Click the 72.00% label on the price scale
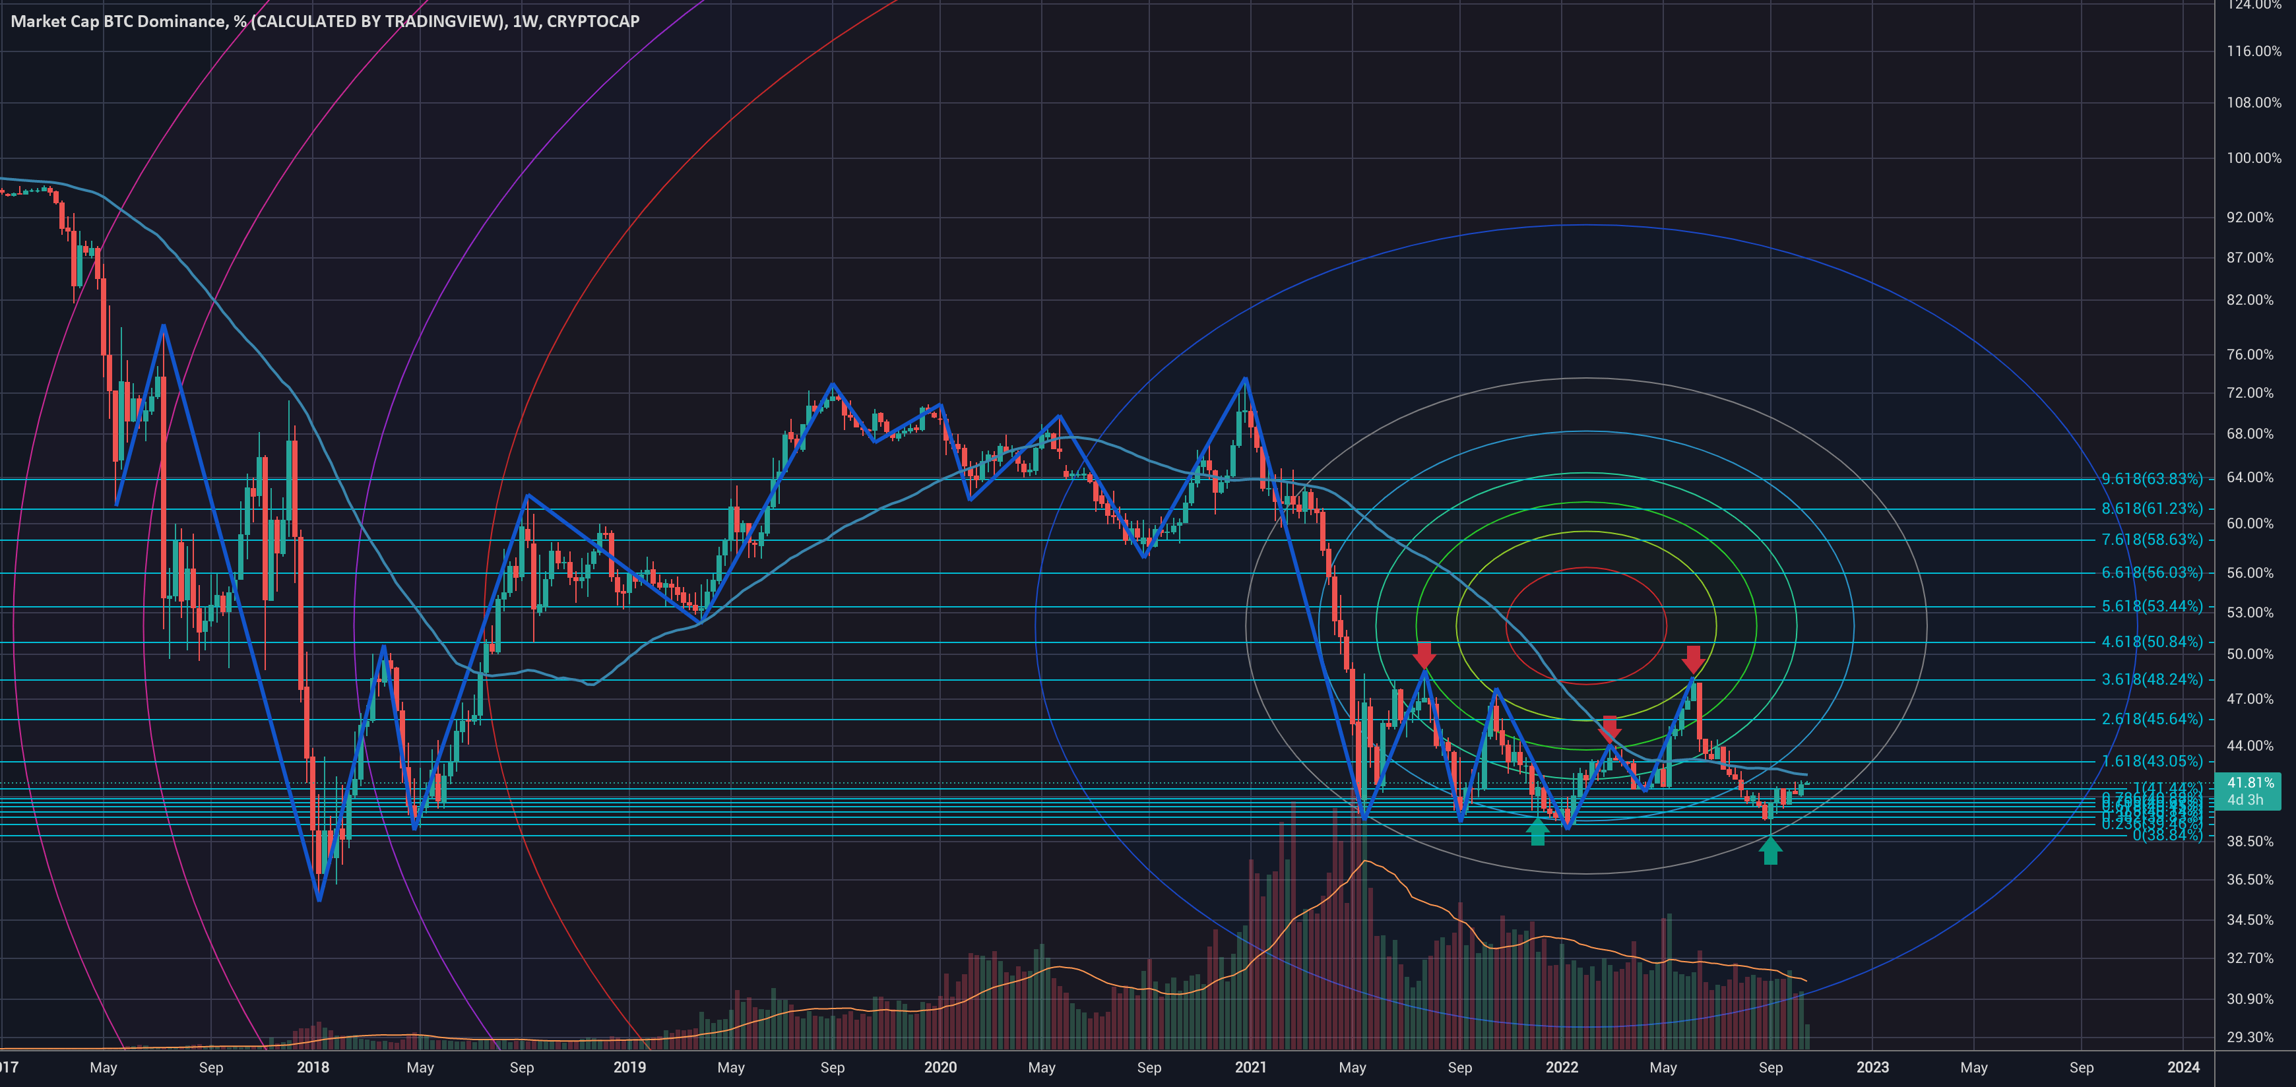 click(x=2250, y=393)
